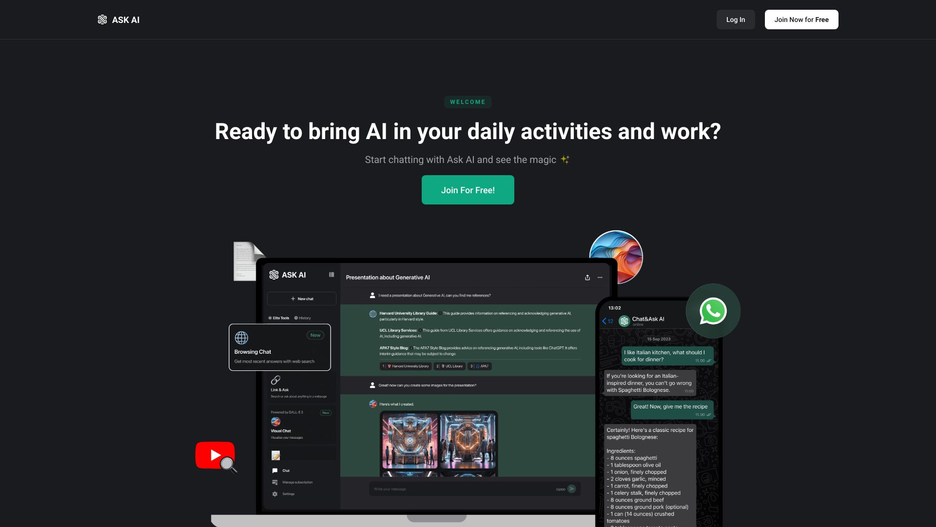Toggle the History section
The height and width of the screenshot is (527, 936).
click(304, 318)
